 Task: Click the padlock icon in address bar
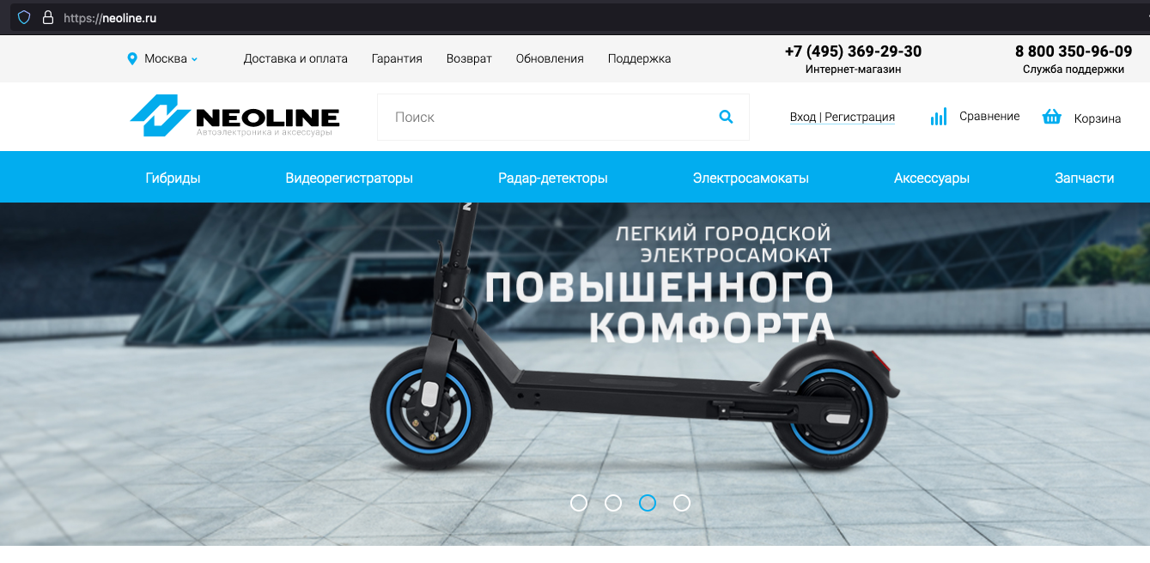47,17
